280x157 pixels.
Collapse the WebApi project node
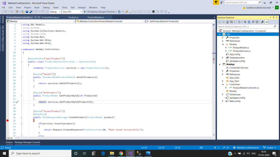220,64
